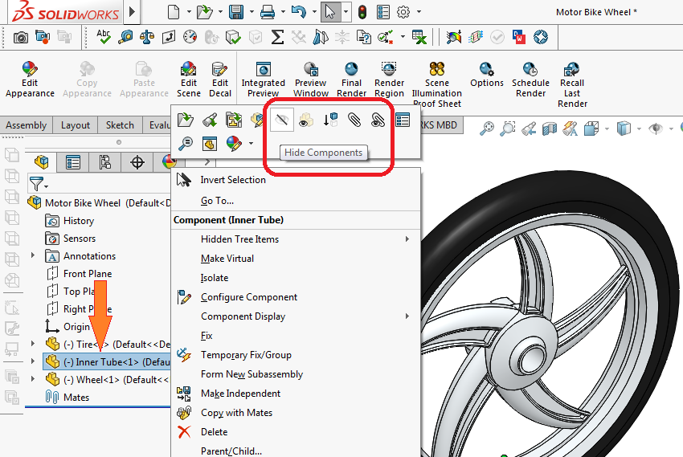This screenshot has height=457, width=683.
Task: Open the Edit Scene tool
Action: point(189,80)
